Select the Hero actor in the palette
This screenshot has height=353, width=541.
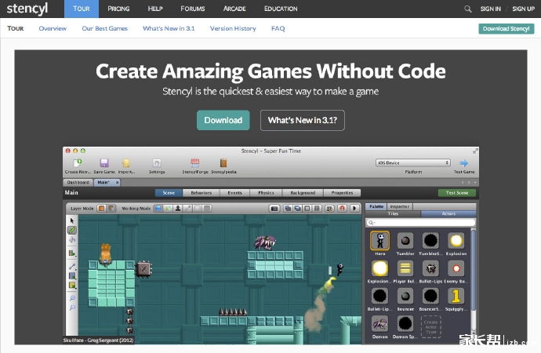(380, 241)
